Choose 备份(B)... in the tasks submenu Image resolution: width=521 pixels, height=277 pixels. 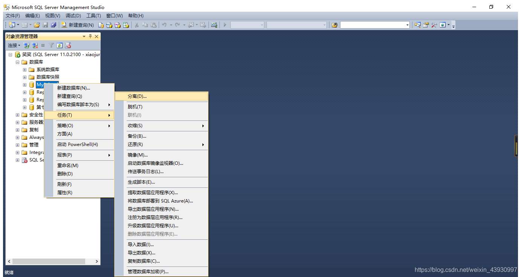pyautogui.click(x=161, y=136)
